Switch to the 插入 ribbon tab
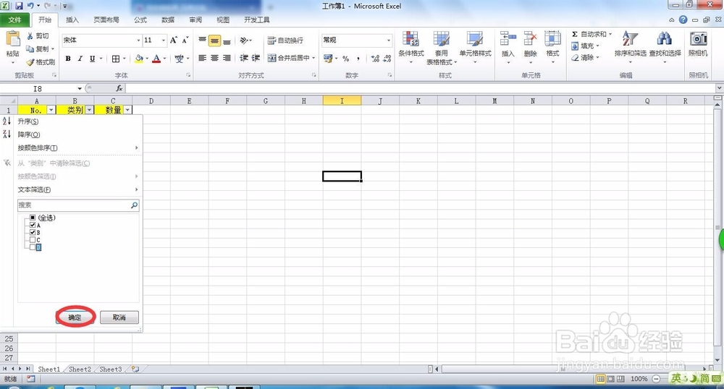This screenshot has width=724, height=389. (x=72, y=20)
